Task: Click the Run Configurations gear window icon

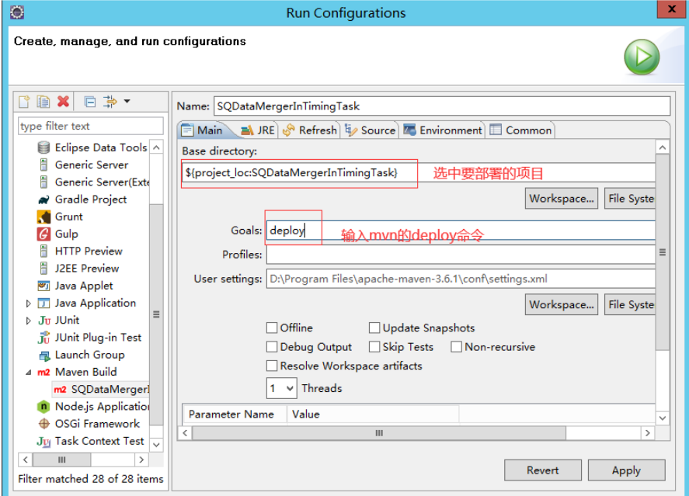Action: [16, 12]
